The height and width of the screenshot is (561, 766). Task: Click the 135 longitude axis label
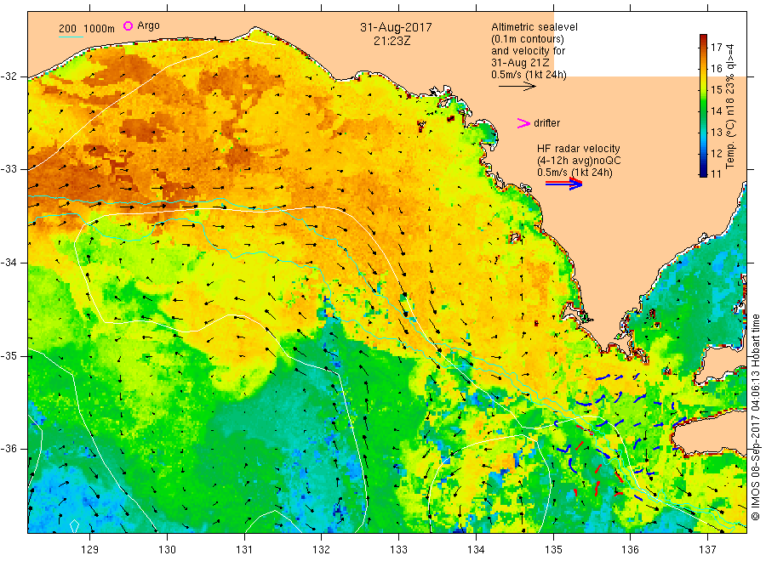(553, 550)
